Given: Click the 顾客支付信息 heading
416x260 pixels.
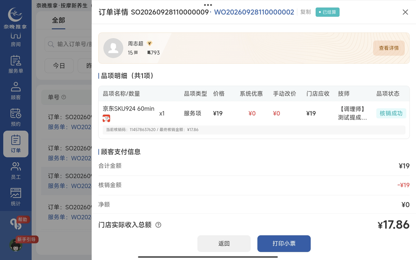Looking at the screenshot, I should (120, 152).
